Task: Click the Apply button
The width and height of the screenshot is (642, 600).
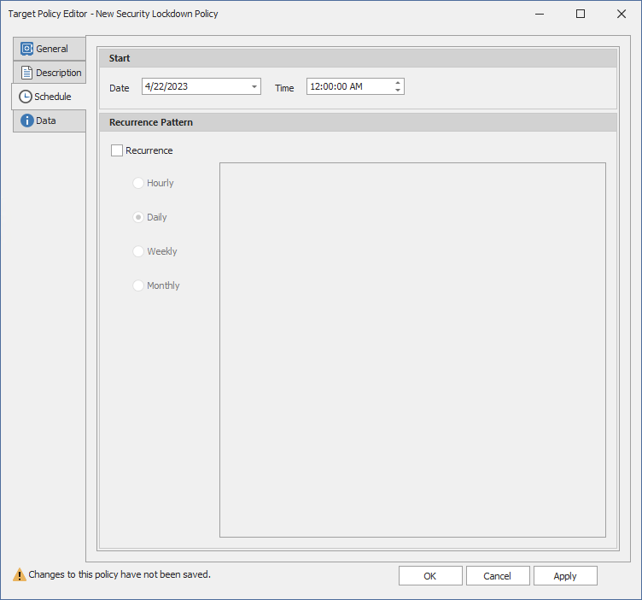Action: (x=565, y=576)
